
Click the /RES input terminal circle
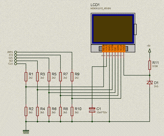[x=16, y=52]
